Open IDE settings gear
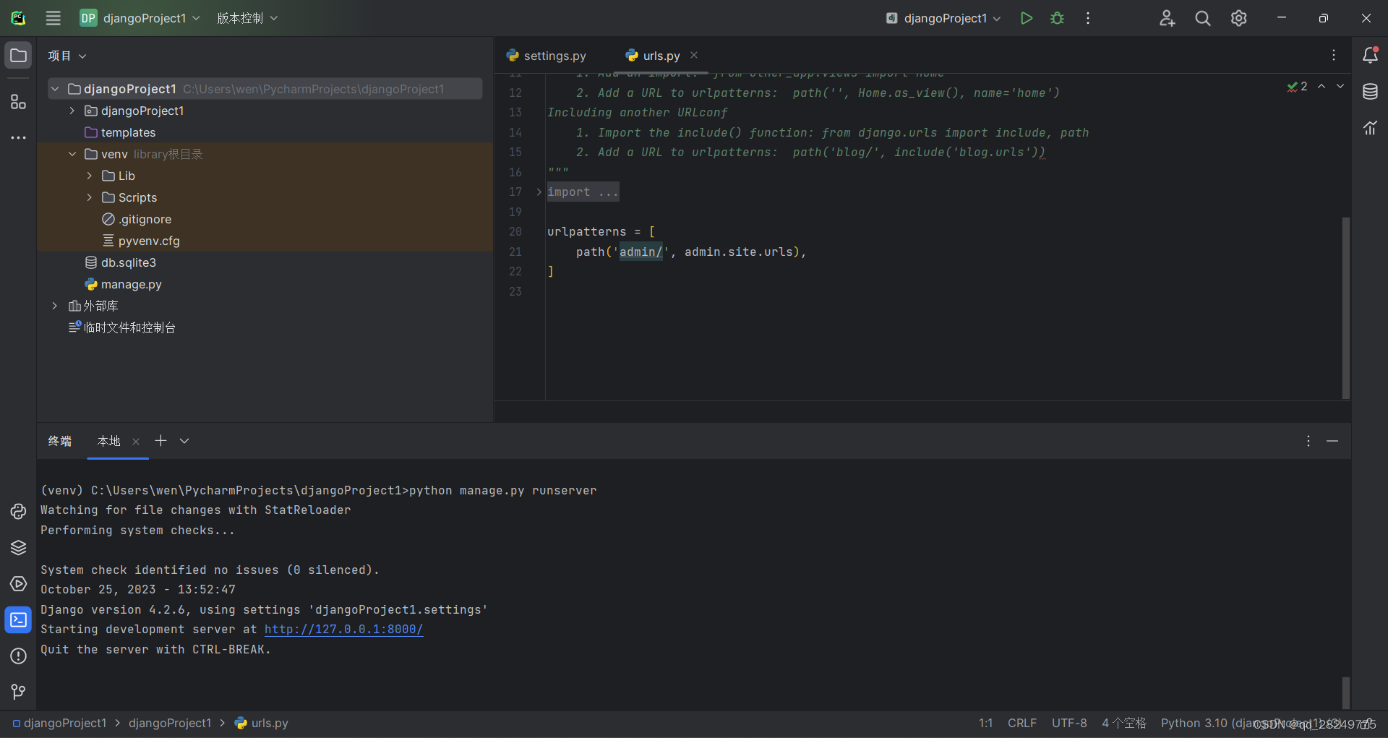This screenshot has height=738, width=1388. [1239, 18]
